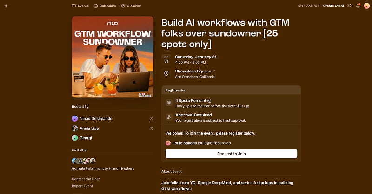Open the GTM Workflow Sundowner cover image

tap(113, 57)
